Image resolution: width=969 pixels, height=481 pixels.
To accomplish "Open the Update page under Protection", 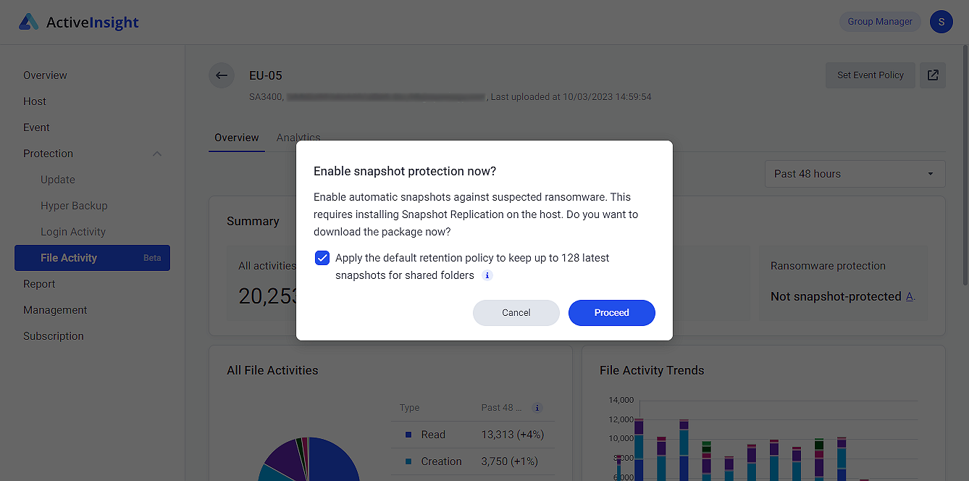I will point(58,180).
